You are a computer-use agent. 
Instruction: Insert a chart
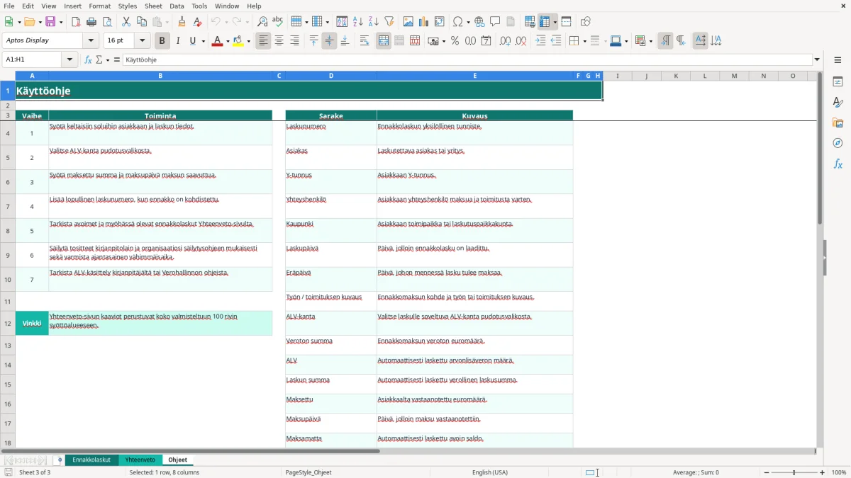pyautogui.click(x=424, y=22)
